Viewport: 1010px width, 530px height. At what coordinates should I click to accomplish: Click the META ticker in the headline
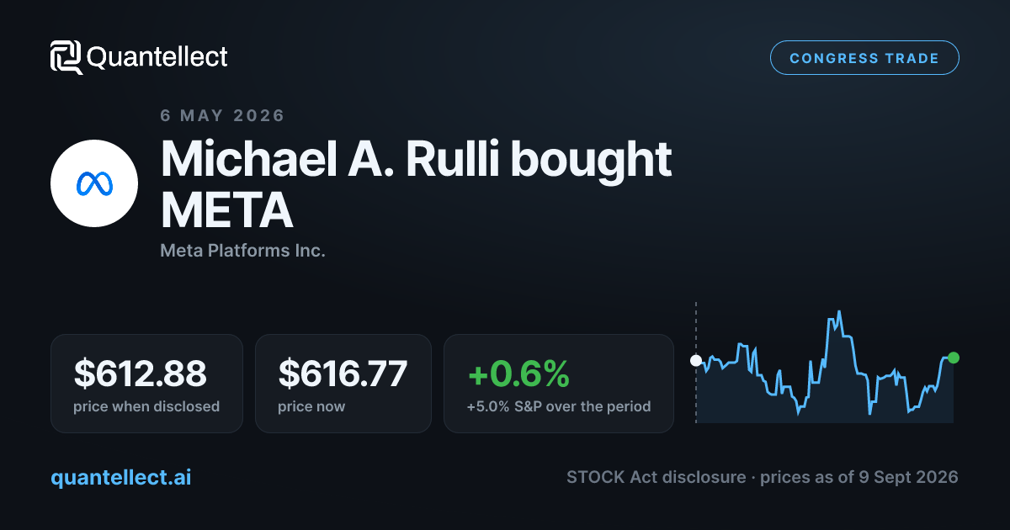click(x=227, y=210)
